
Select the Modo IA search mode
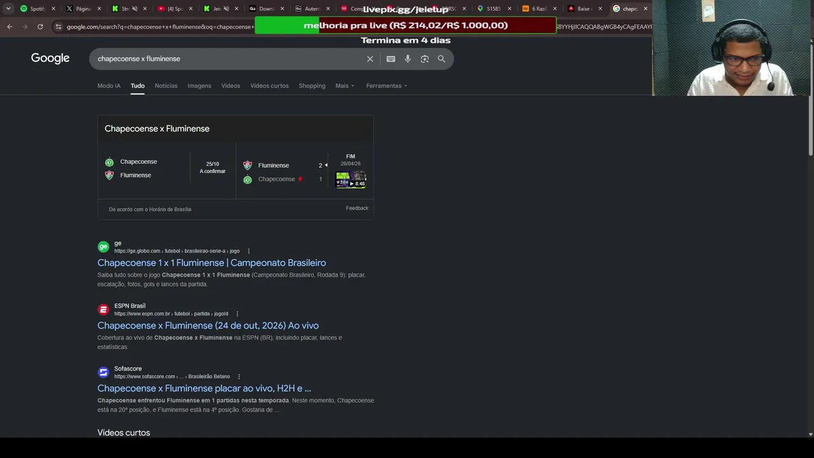point(109,86)
